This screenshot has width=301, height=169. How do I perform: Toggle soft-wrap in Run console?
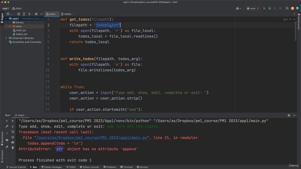[13, 132]
